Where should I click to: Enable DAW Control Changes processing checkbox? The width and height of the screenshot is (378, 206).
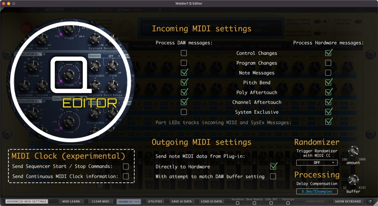[x=184, y=53]
